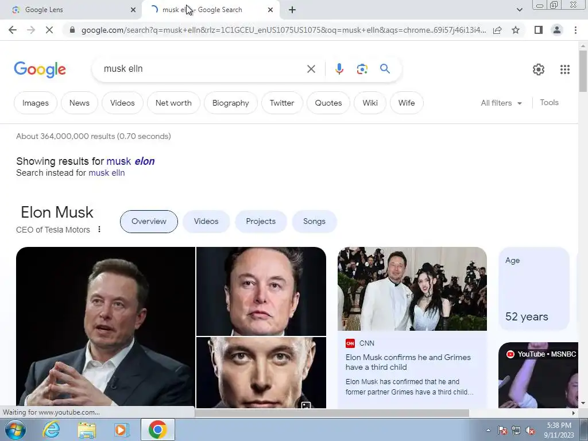View site information lock icon
The height and width of the screenshot is (441, 588).
pos(72,30)
